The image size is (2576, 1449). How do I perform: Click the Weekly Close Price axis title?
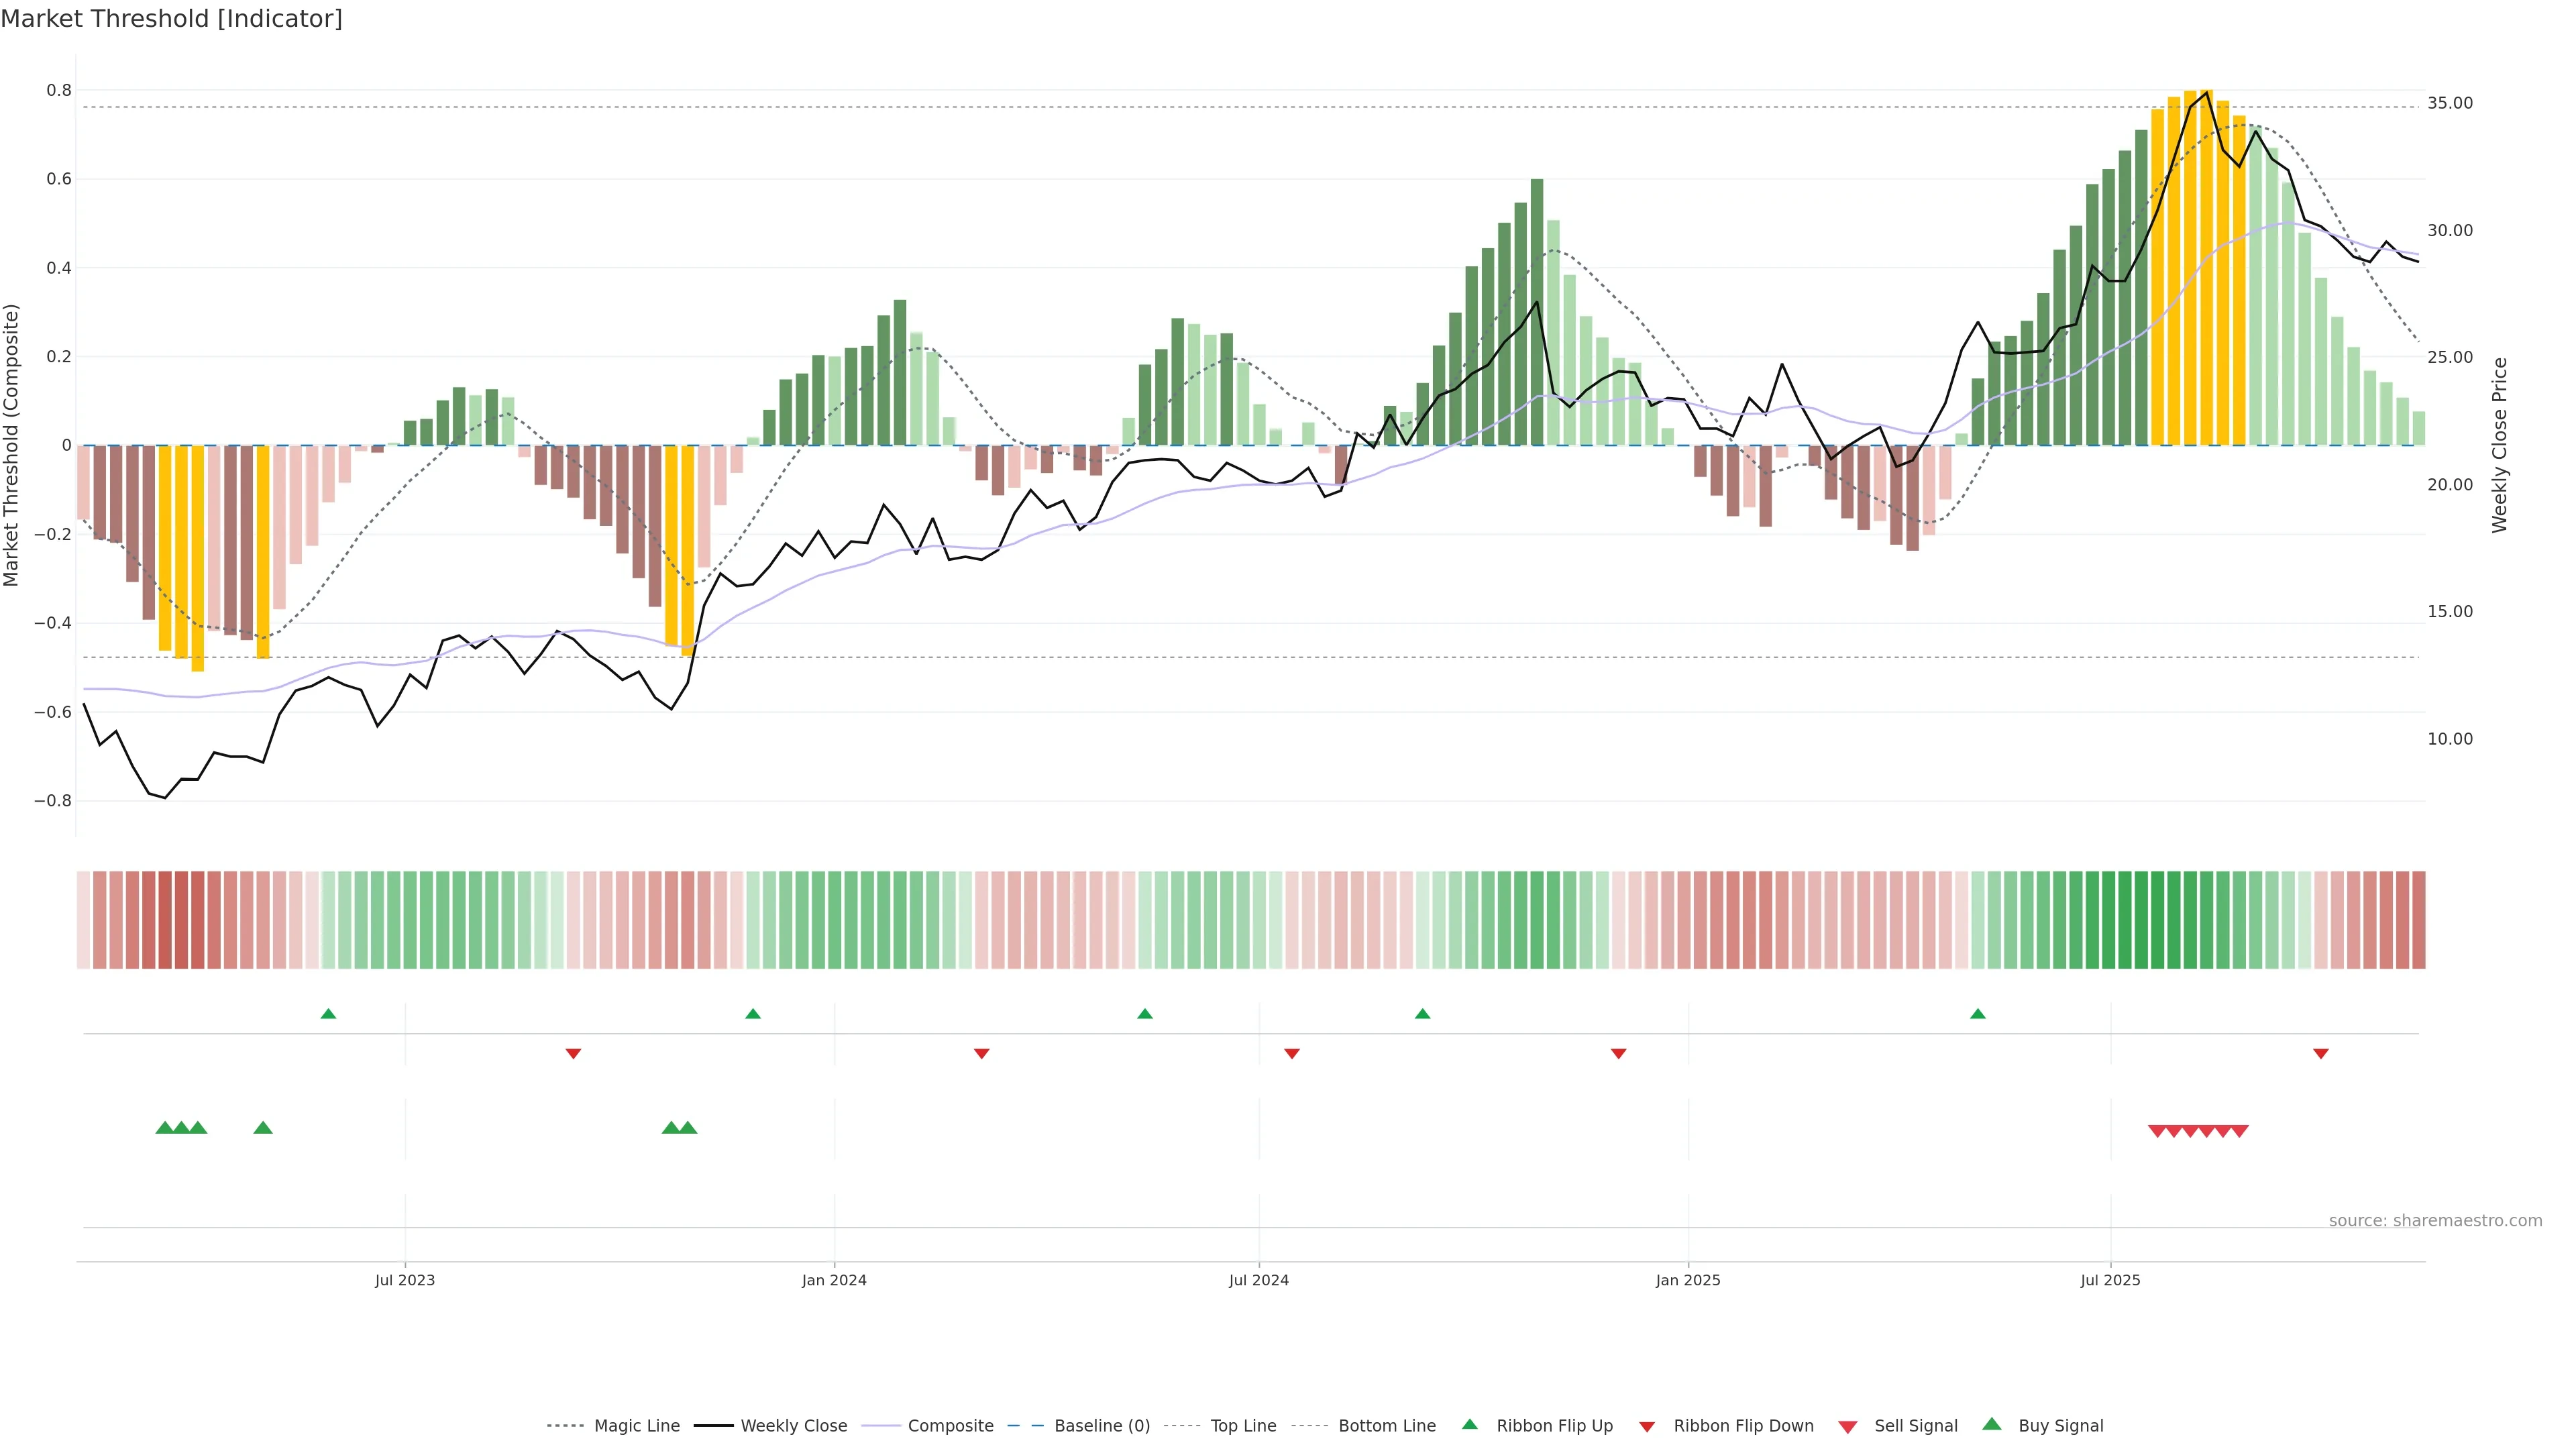(x=2500, y=445)
